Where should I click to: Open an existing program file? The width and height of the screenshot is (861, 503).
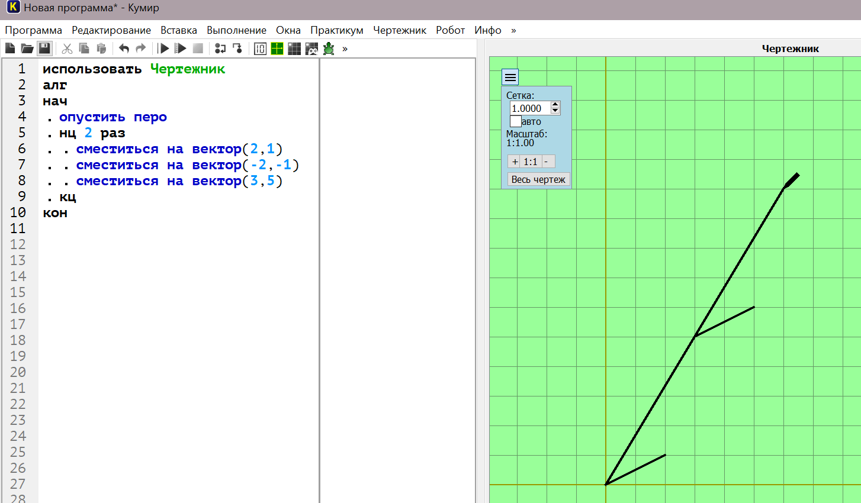[x=27, y=49]
